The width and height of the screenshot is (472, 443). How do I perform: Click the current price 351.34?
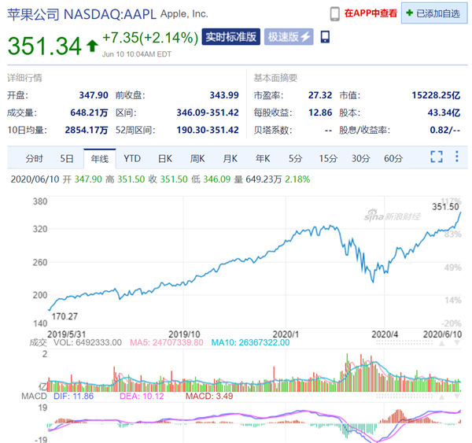(x=45, y=46)
